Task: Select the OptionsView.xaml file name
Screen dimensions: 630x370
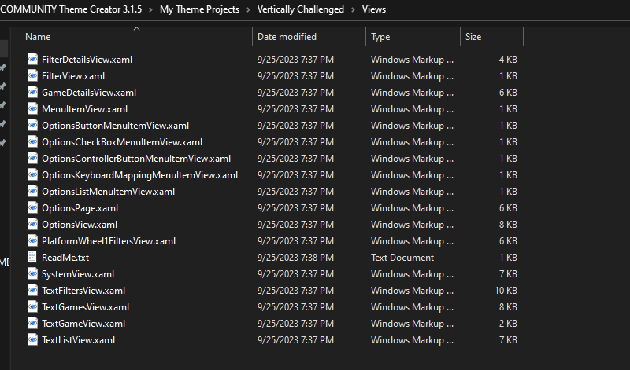Action: click(80, 225)
